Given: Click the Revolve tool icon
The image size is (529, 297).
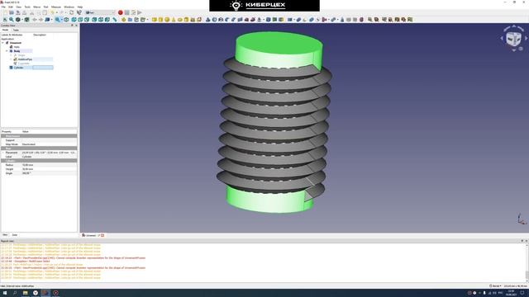Looking at the screenshot, I should [214, 20].
